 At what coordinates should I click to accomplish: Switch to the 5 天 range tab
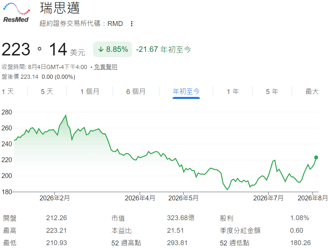[47, 91]
